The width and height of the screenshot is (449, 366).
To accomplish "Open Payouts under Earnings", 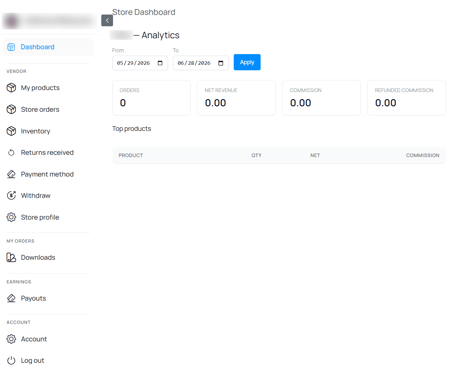I will tap(33, 298).
